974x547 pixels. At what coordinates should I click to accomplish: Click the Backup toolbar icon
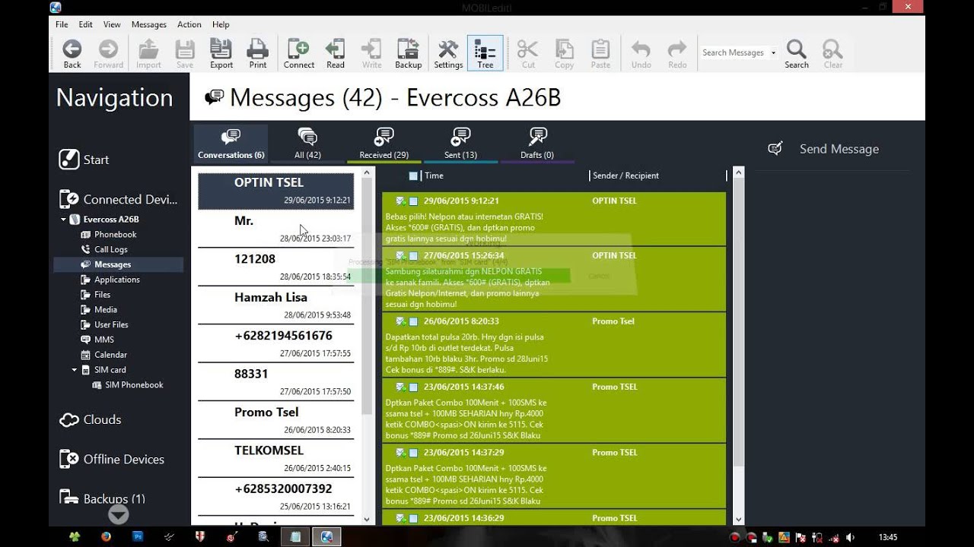(x=409, y=53)
